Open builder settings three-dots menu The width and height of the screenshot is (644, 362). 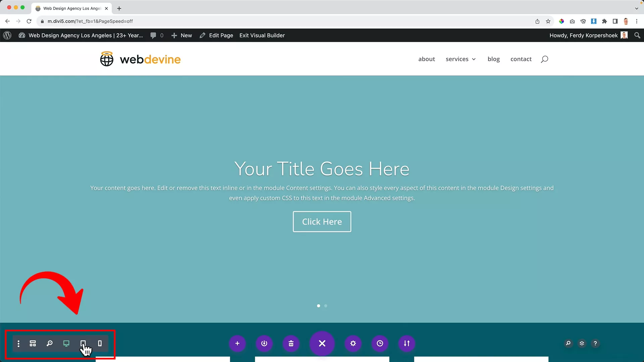click(x=18, y=343)
